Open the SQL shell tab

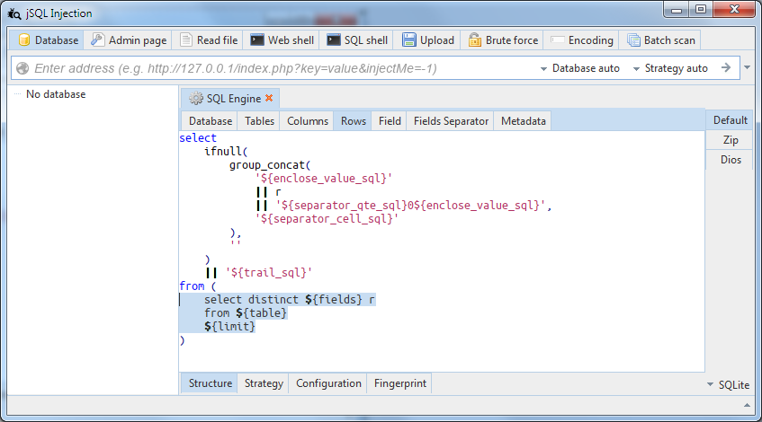[x=357, y=40]
